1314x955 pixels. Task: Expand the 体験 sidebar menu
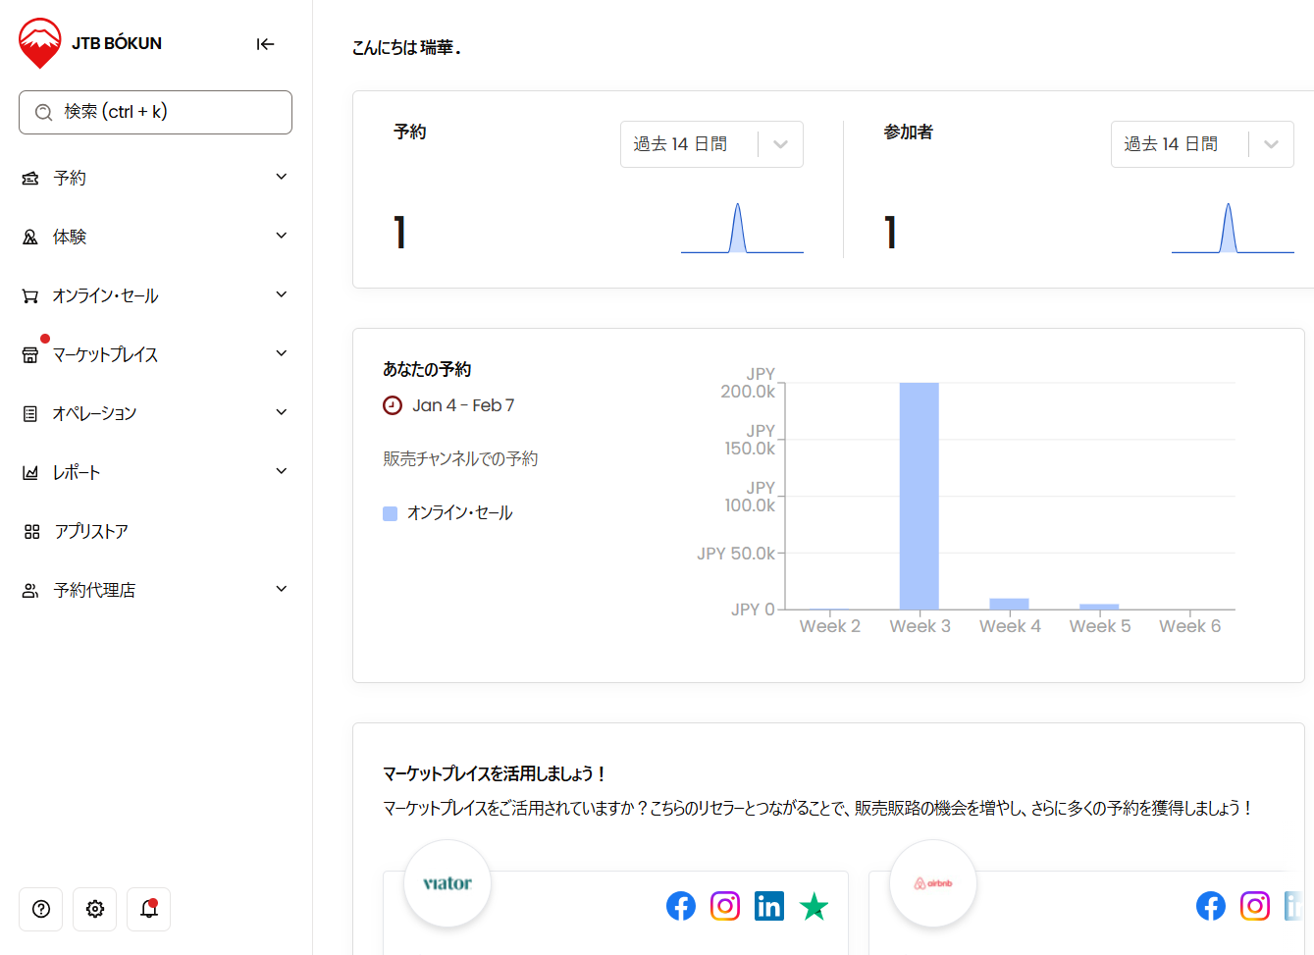(x=155, y=237)
